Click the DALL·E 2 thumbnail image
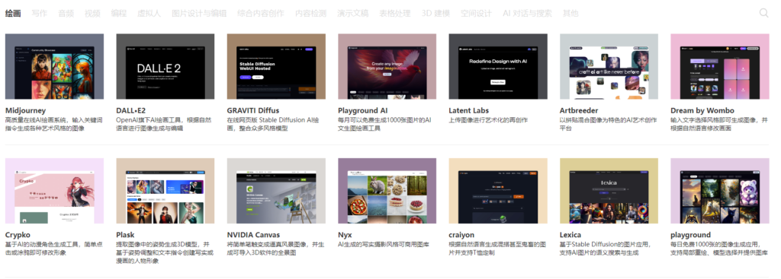Screen dimensions: 781x279 tap(166, 67)
